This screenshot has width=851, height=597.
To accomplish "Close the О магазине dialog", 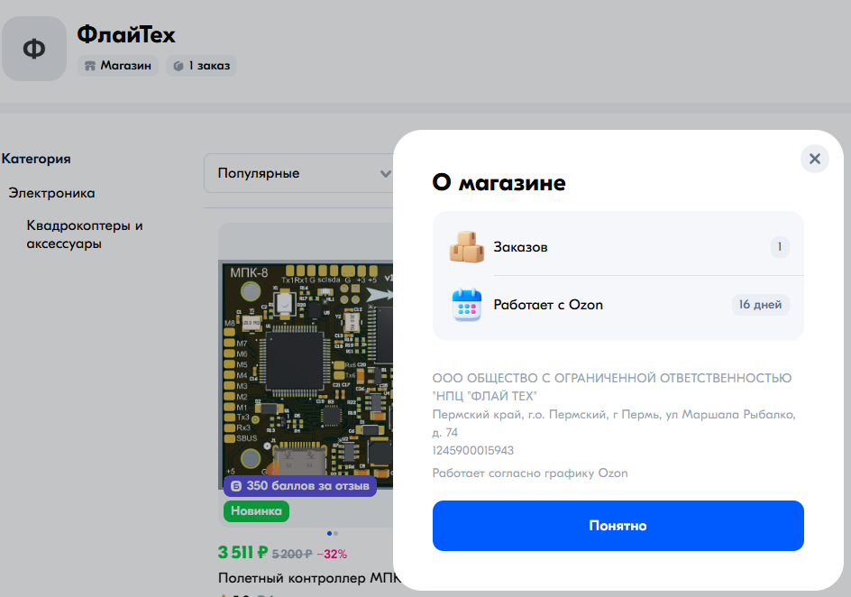I will point(814,159).
